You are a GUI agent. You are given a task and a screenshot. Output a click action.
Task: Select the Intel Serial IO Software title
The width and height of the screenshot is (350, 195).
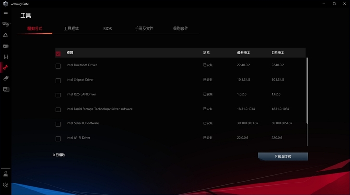pyautogui.click(x=83, y=123)
